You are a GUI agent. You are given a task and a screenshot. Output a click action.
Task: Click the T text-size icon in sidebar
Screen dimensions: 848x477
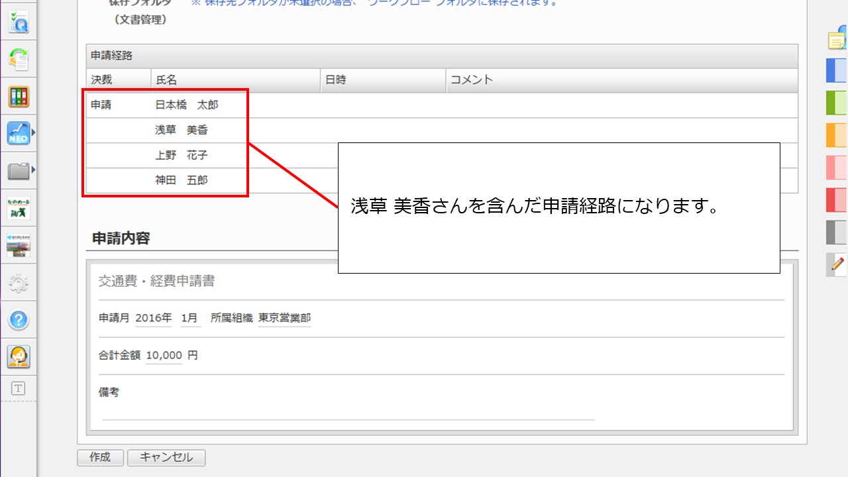pyautogui.click(x=19, y=389)
